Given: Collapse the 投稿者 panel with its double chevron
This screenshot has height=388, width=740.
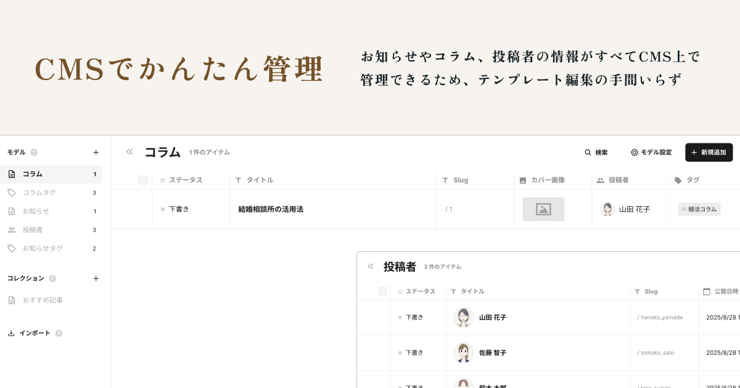Looking at the screenshot, I should pyautogui.click(x=370, y=266).
